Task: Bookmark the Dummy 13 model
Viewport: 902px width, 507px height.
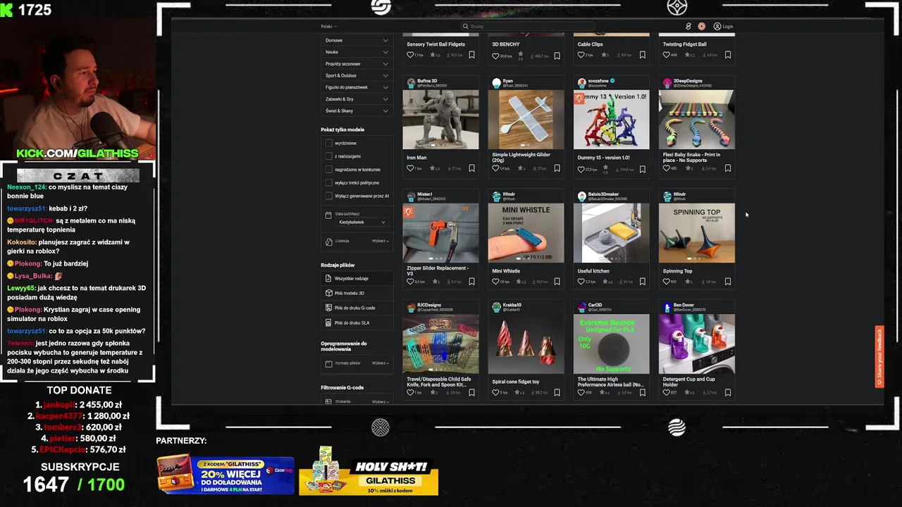Action: pyautogui.click(x=643, y=169)
